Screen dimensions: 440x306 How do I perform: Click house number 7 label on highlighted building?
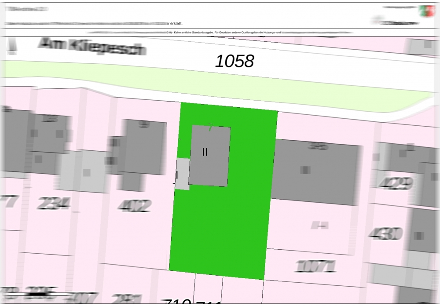coord(210,127)
